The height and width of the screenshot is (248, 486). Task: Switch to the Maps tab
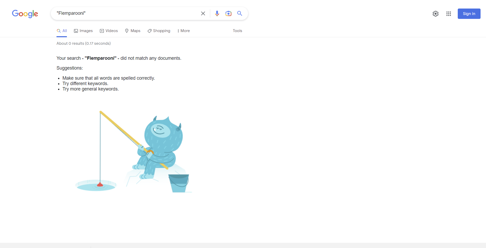(x=133, y=31)
